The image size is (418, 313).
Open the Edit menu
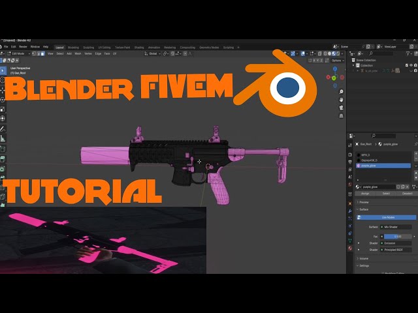tap(13, 47)
